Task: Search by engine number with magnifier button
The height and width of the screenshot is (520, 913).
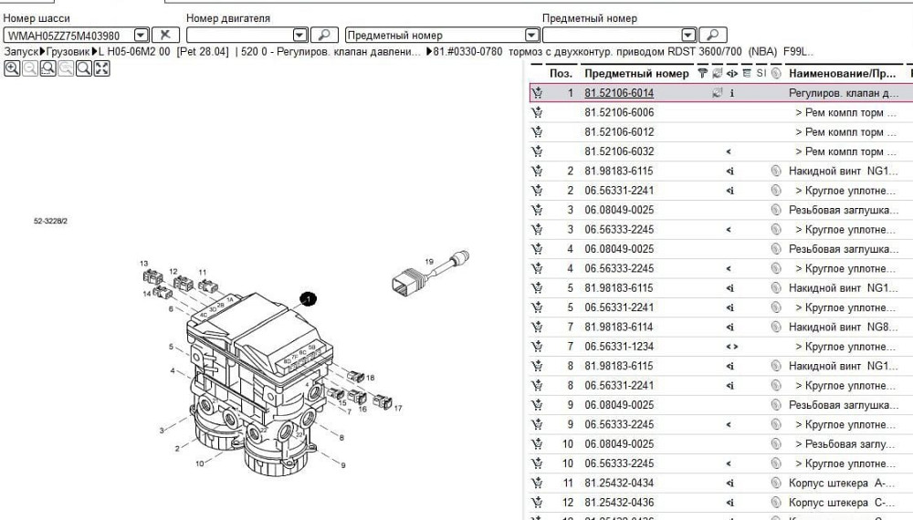Action: pyautogui.click(x=323, y=35)
